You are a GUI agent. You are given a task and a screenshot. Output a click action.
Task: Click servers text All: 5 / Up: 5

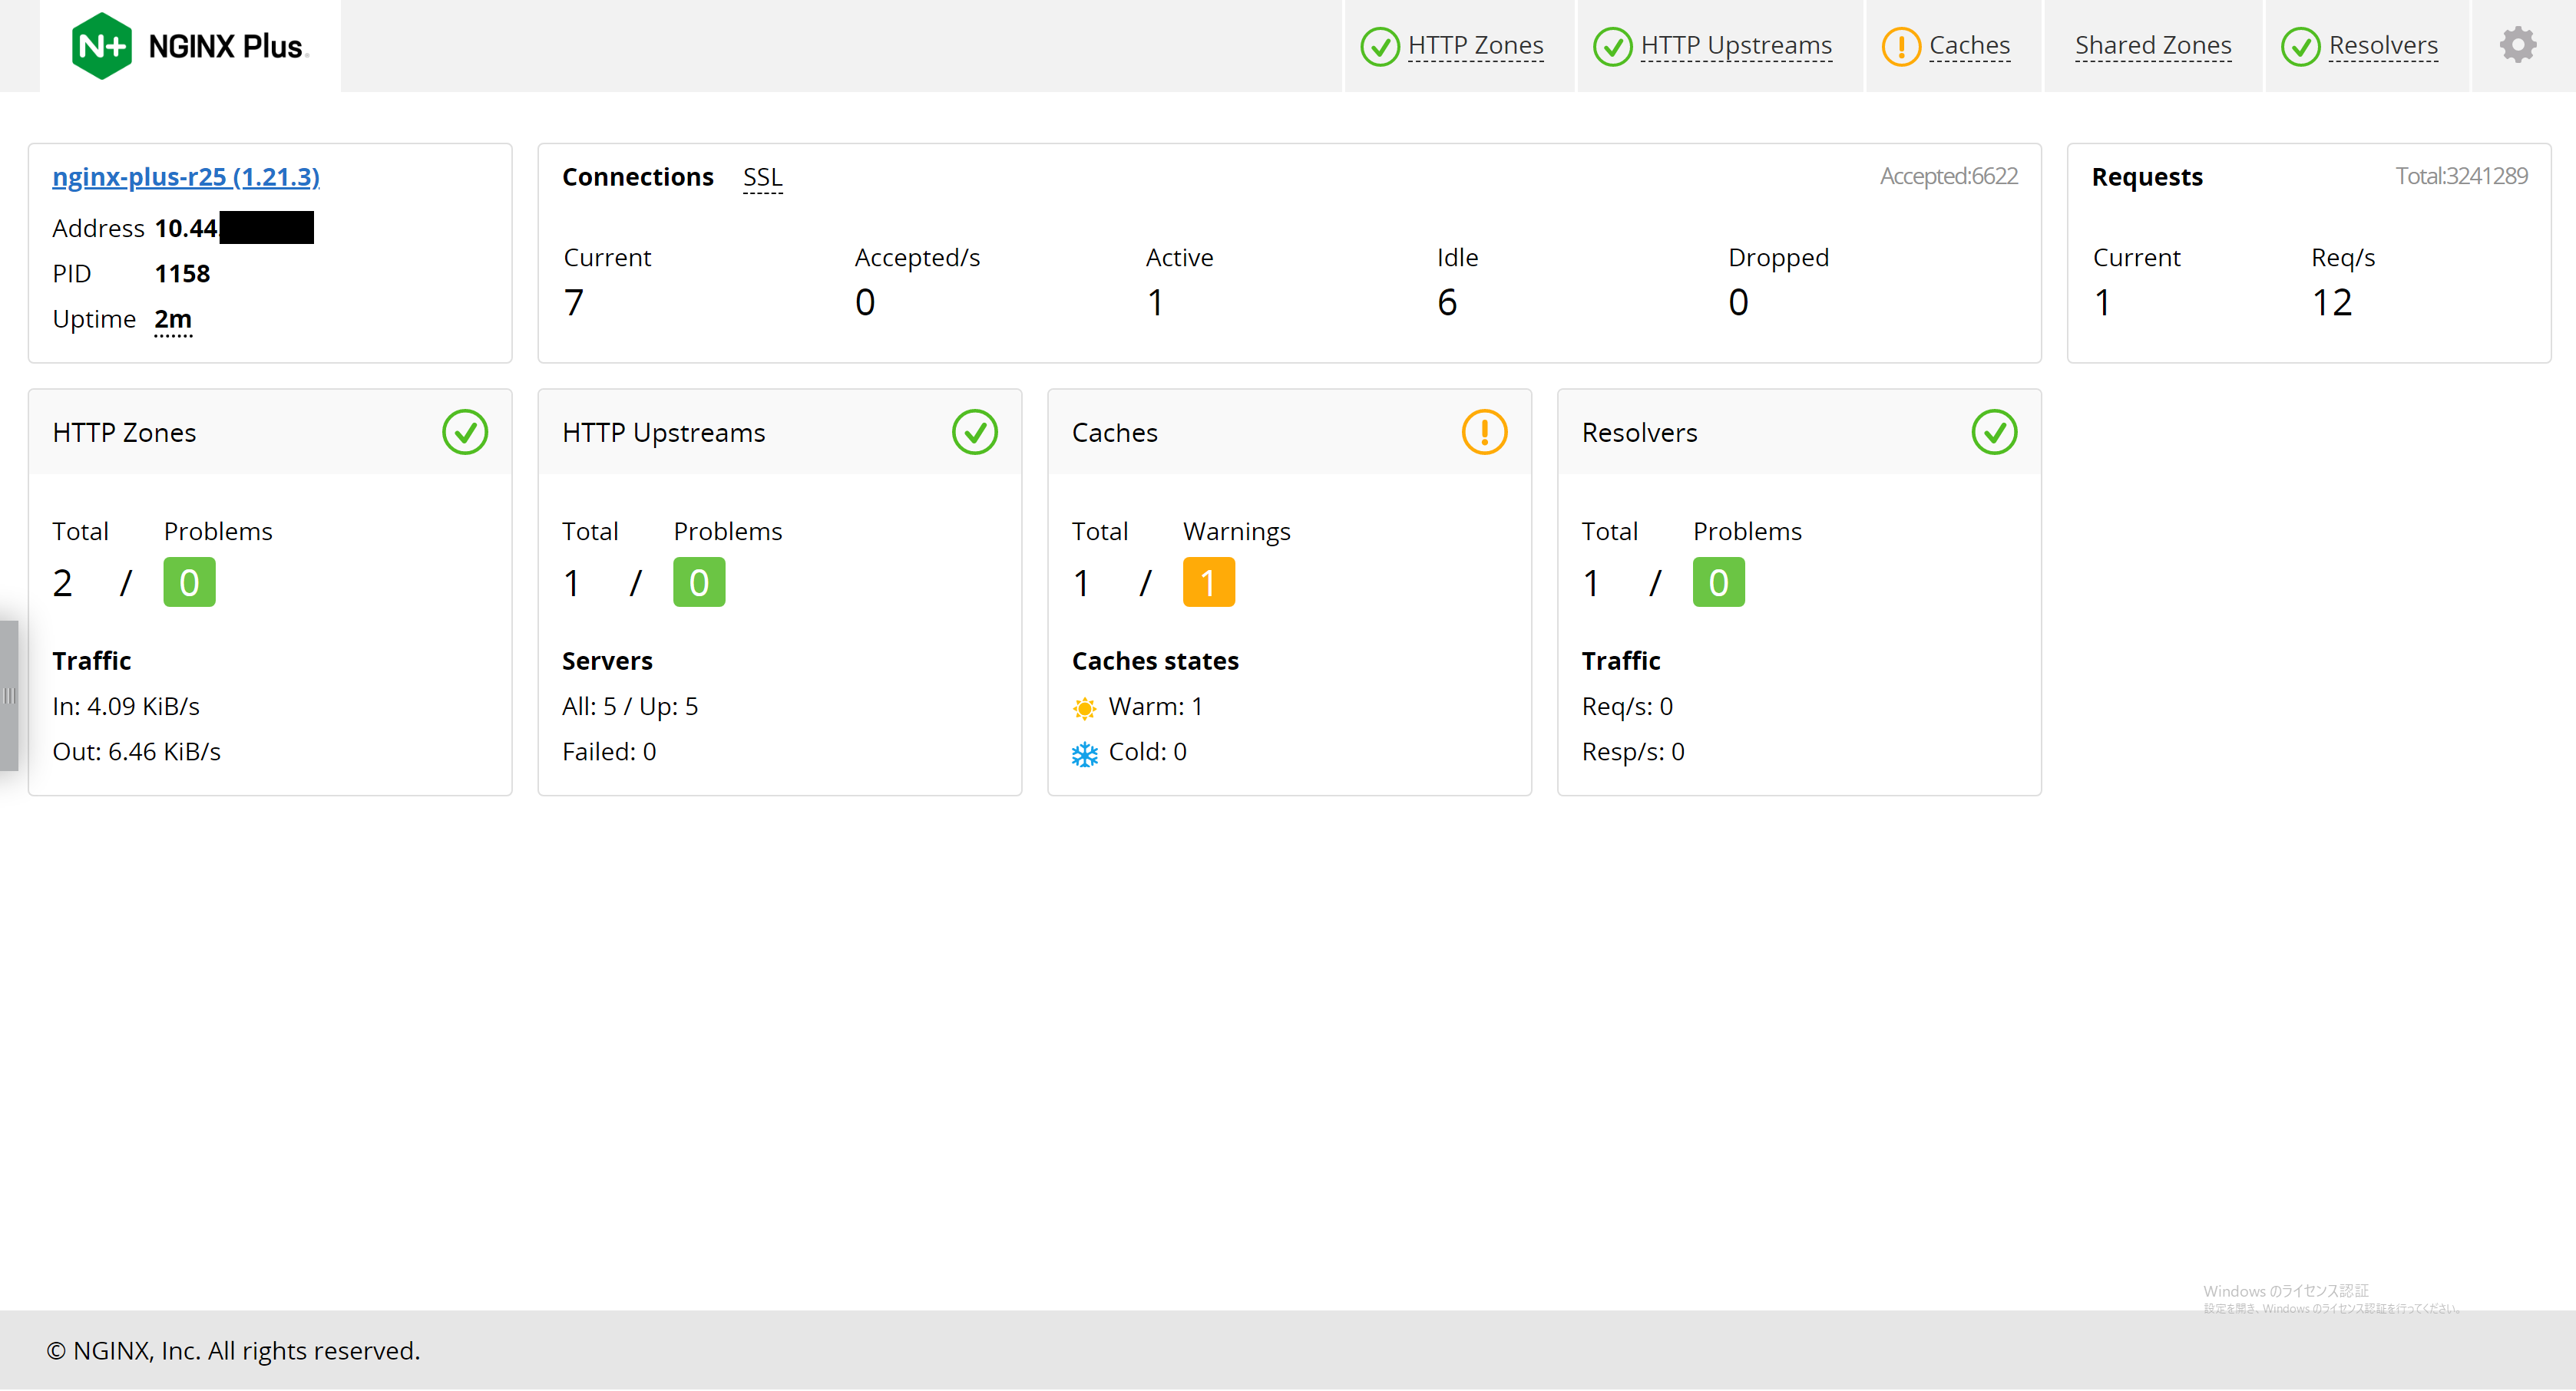pyautogui.click(x=630, y=707)
